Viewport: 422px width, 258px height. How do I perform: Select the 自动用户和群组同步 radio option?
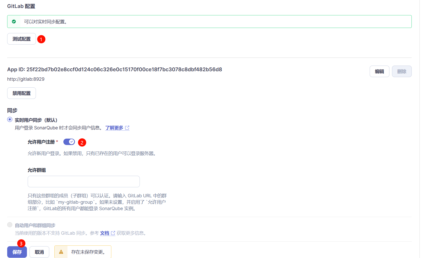click(10, 225)
